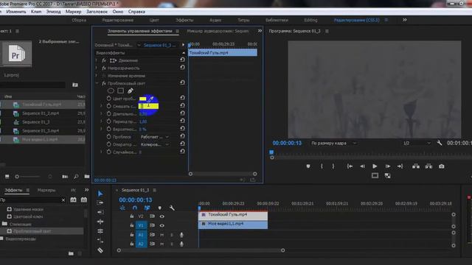Toggle animation stopwatch for Цвет проблеска
Screen dimensions: 472x265
pos(109,99)
